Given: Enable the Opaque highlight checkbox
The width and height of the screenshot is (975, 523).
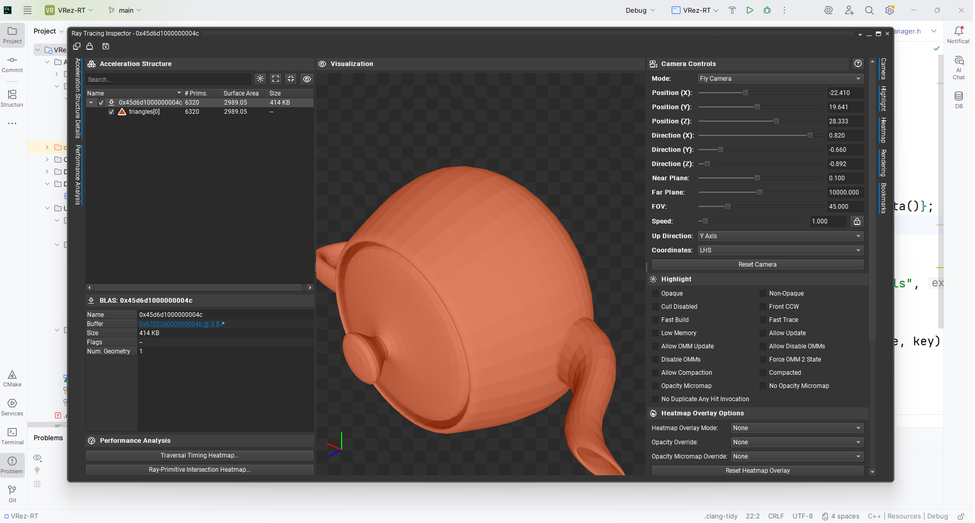Looking at the screenshot, I should 655,293.
